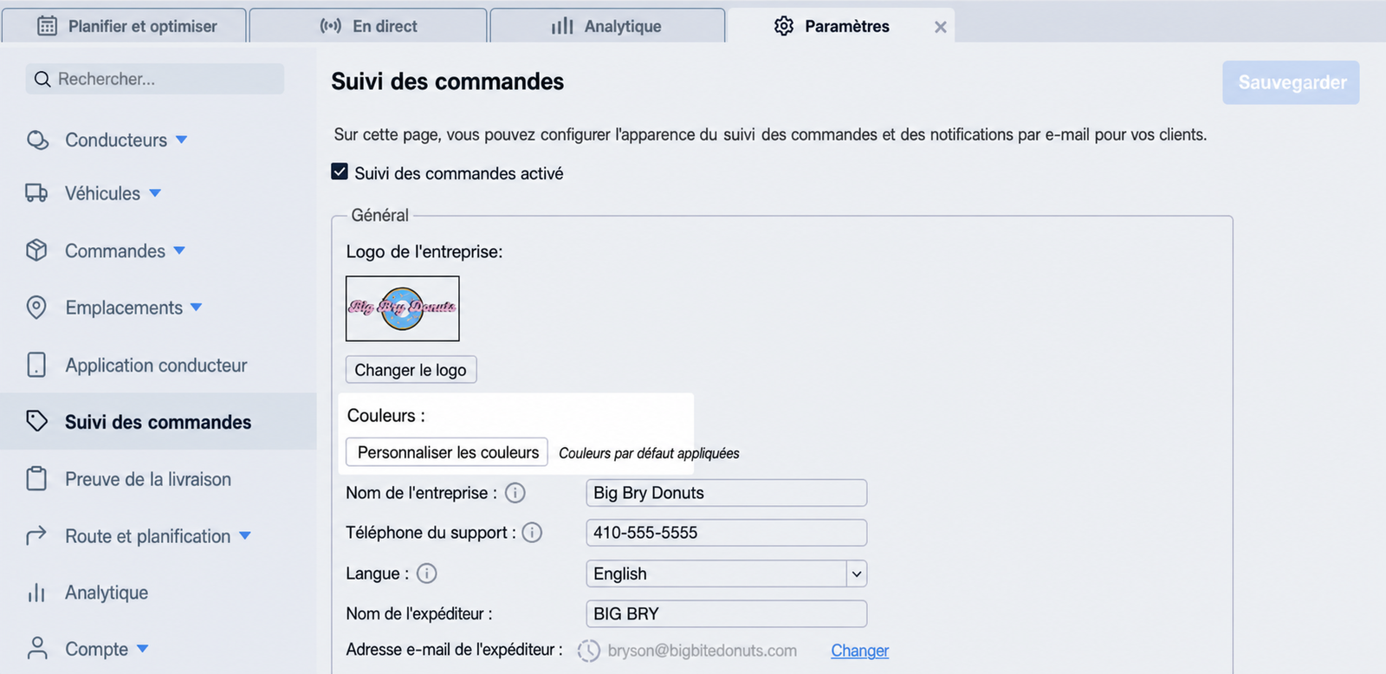Expand the Route et planification arrow
This screenshot has height=674, width=1386.
click(245, 536)
